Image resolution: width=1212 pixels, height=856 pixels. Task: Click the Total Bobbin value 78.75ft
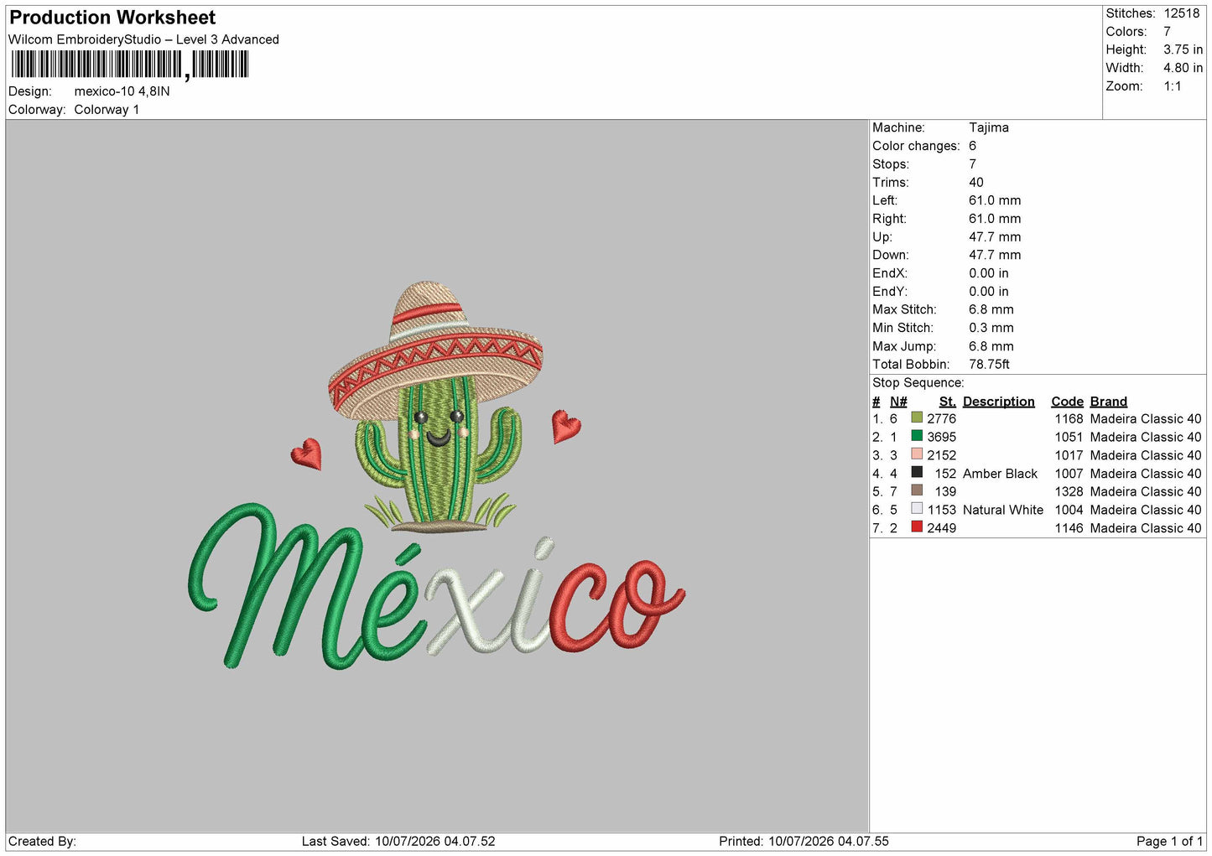[989, 365]
